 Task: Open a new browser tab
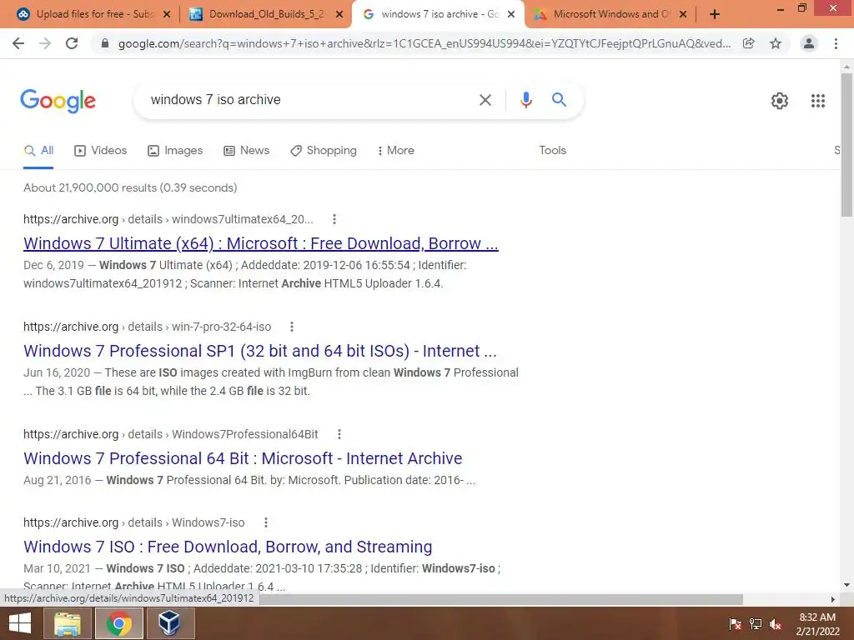pos(715,14)
